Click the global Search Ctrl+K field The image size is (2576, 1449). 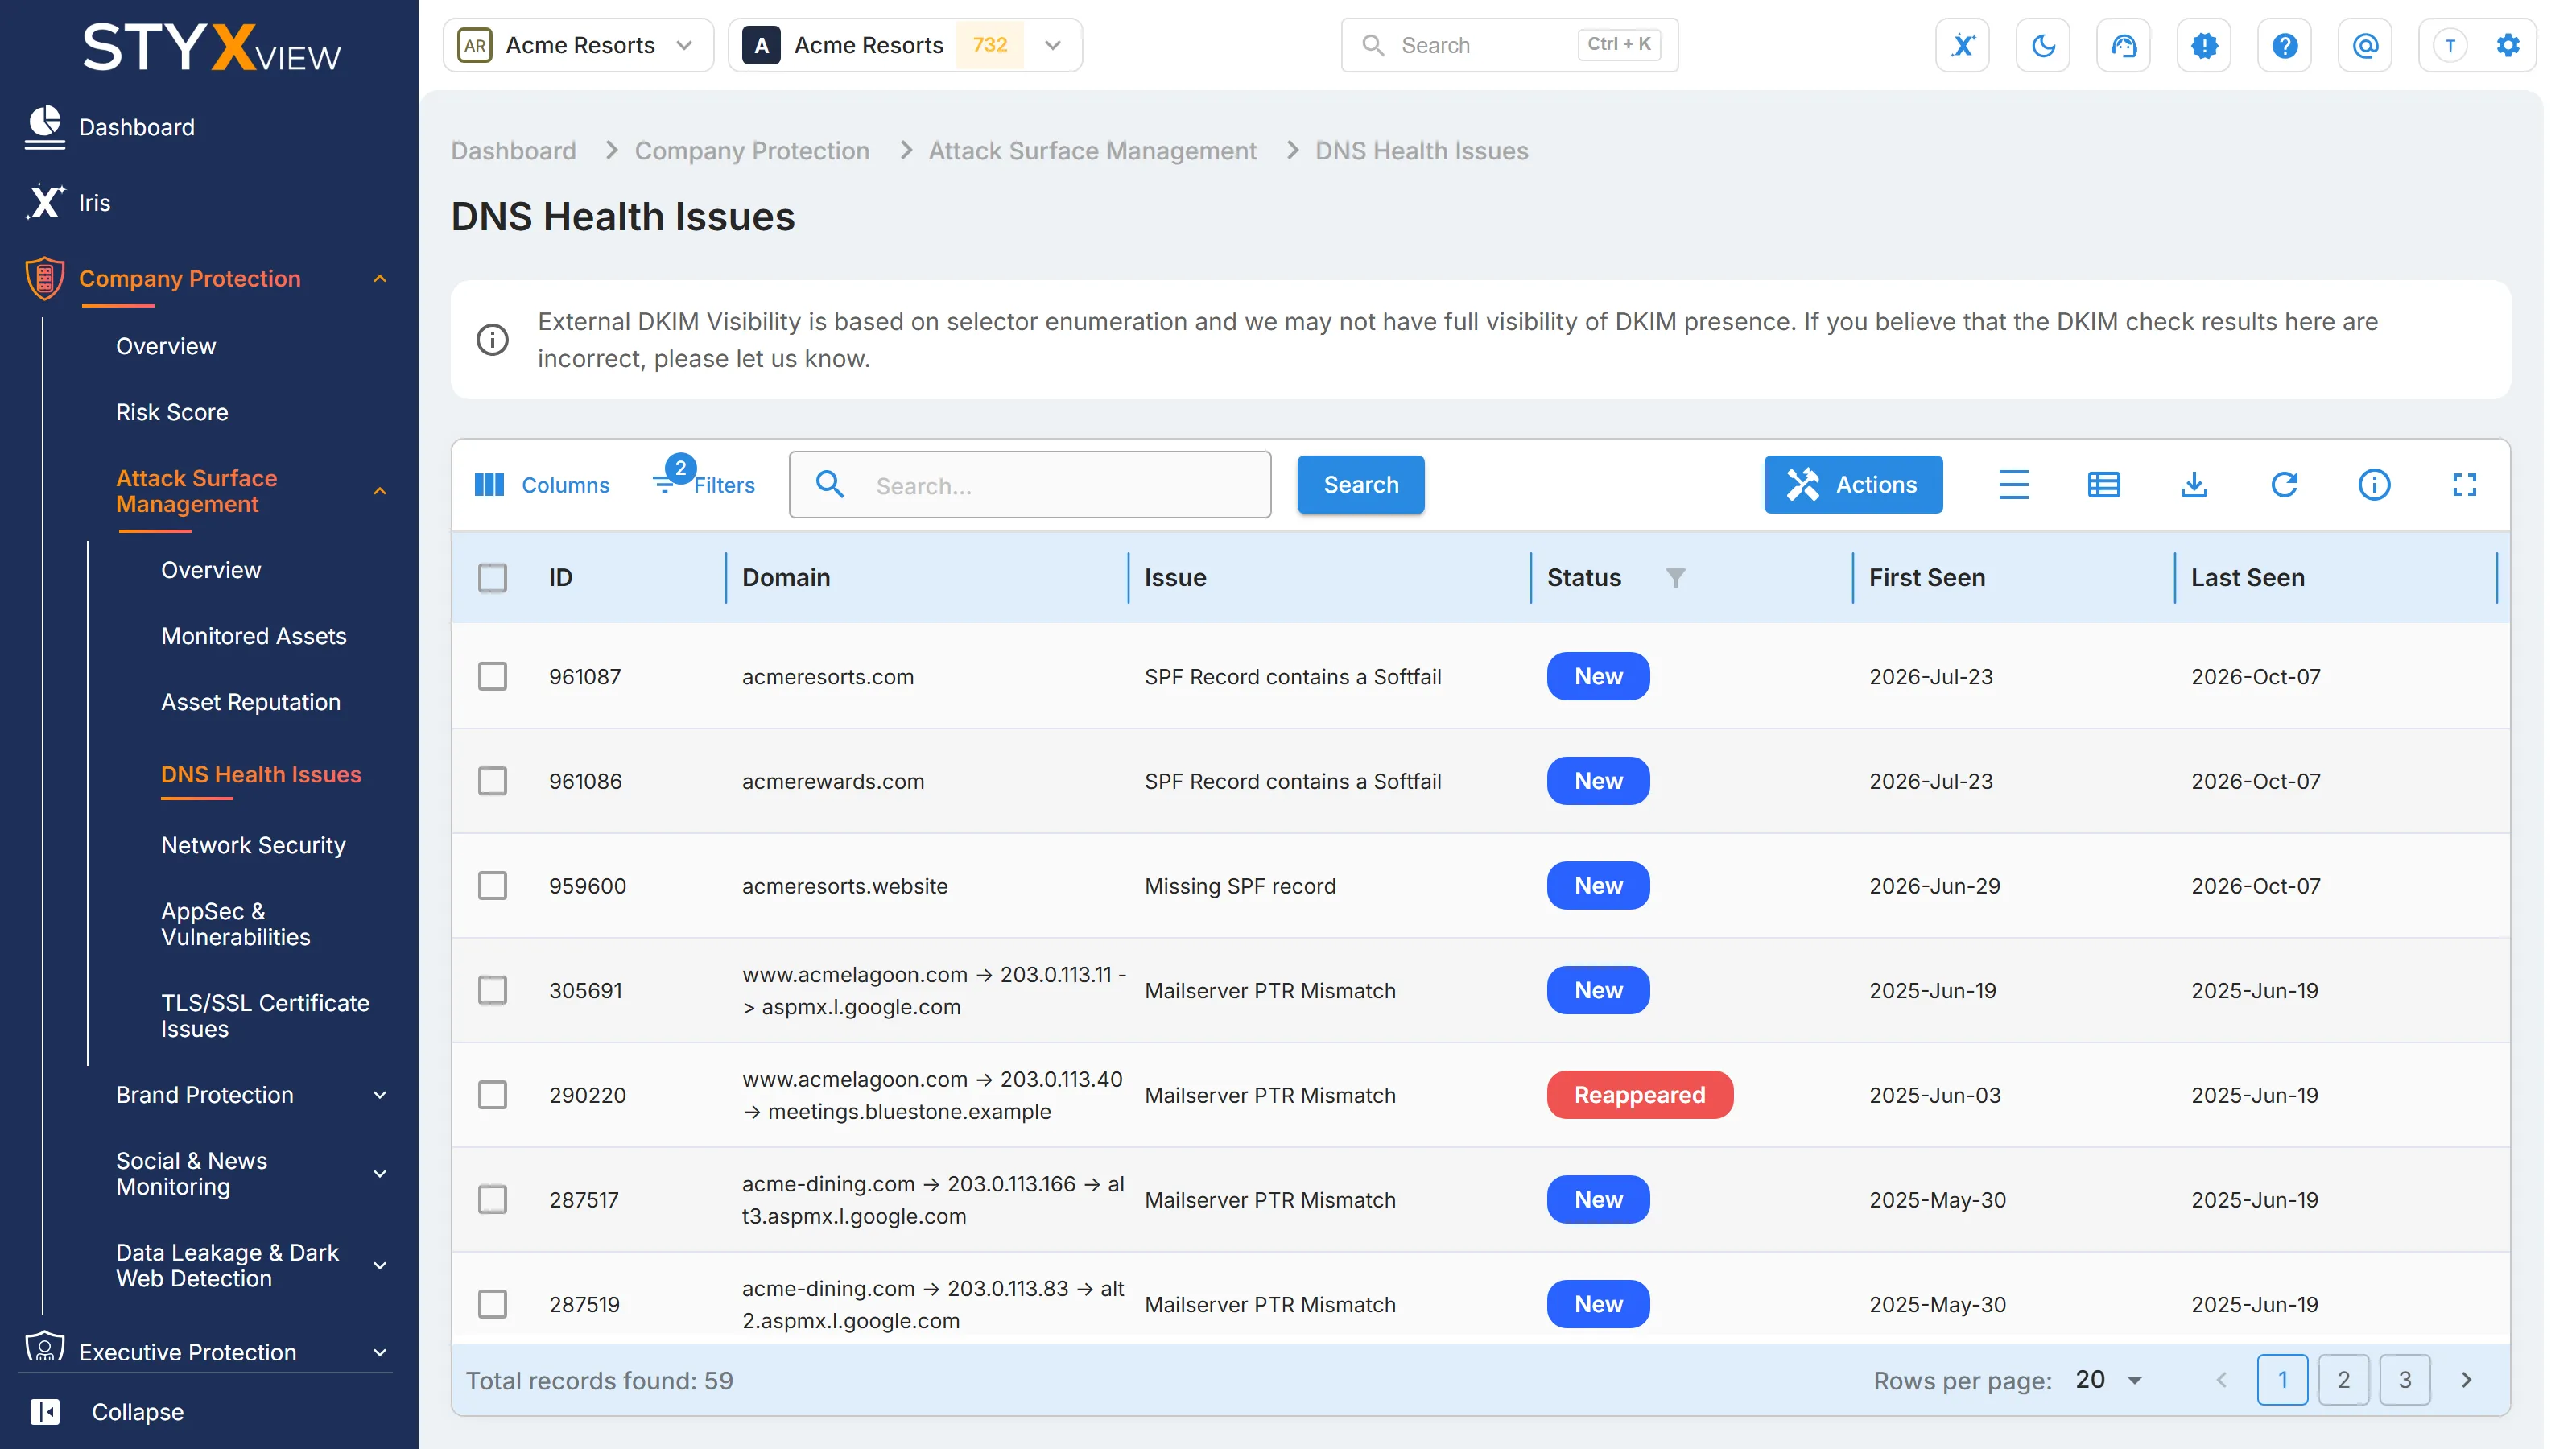(x=1509, y=45)
